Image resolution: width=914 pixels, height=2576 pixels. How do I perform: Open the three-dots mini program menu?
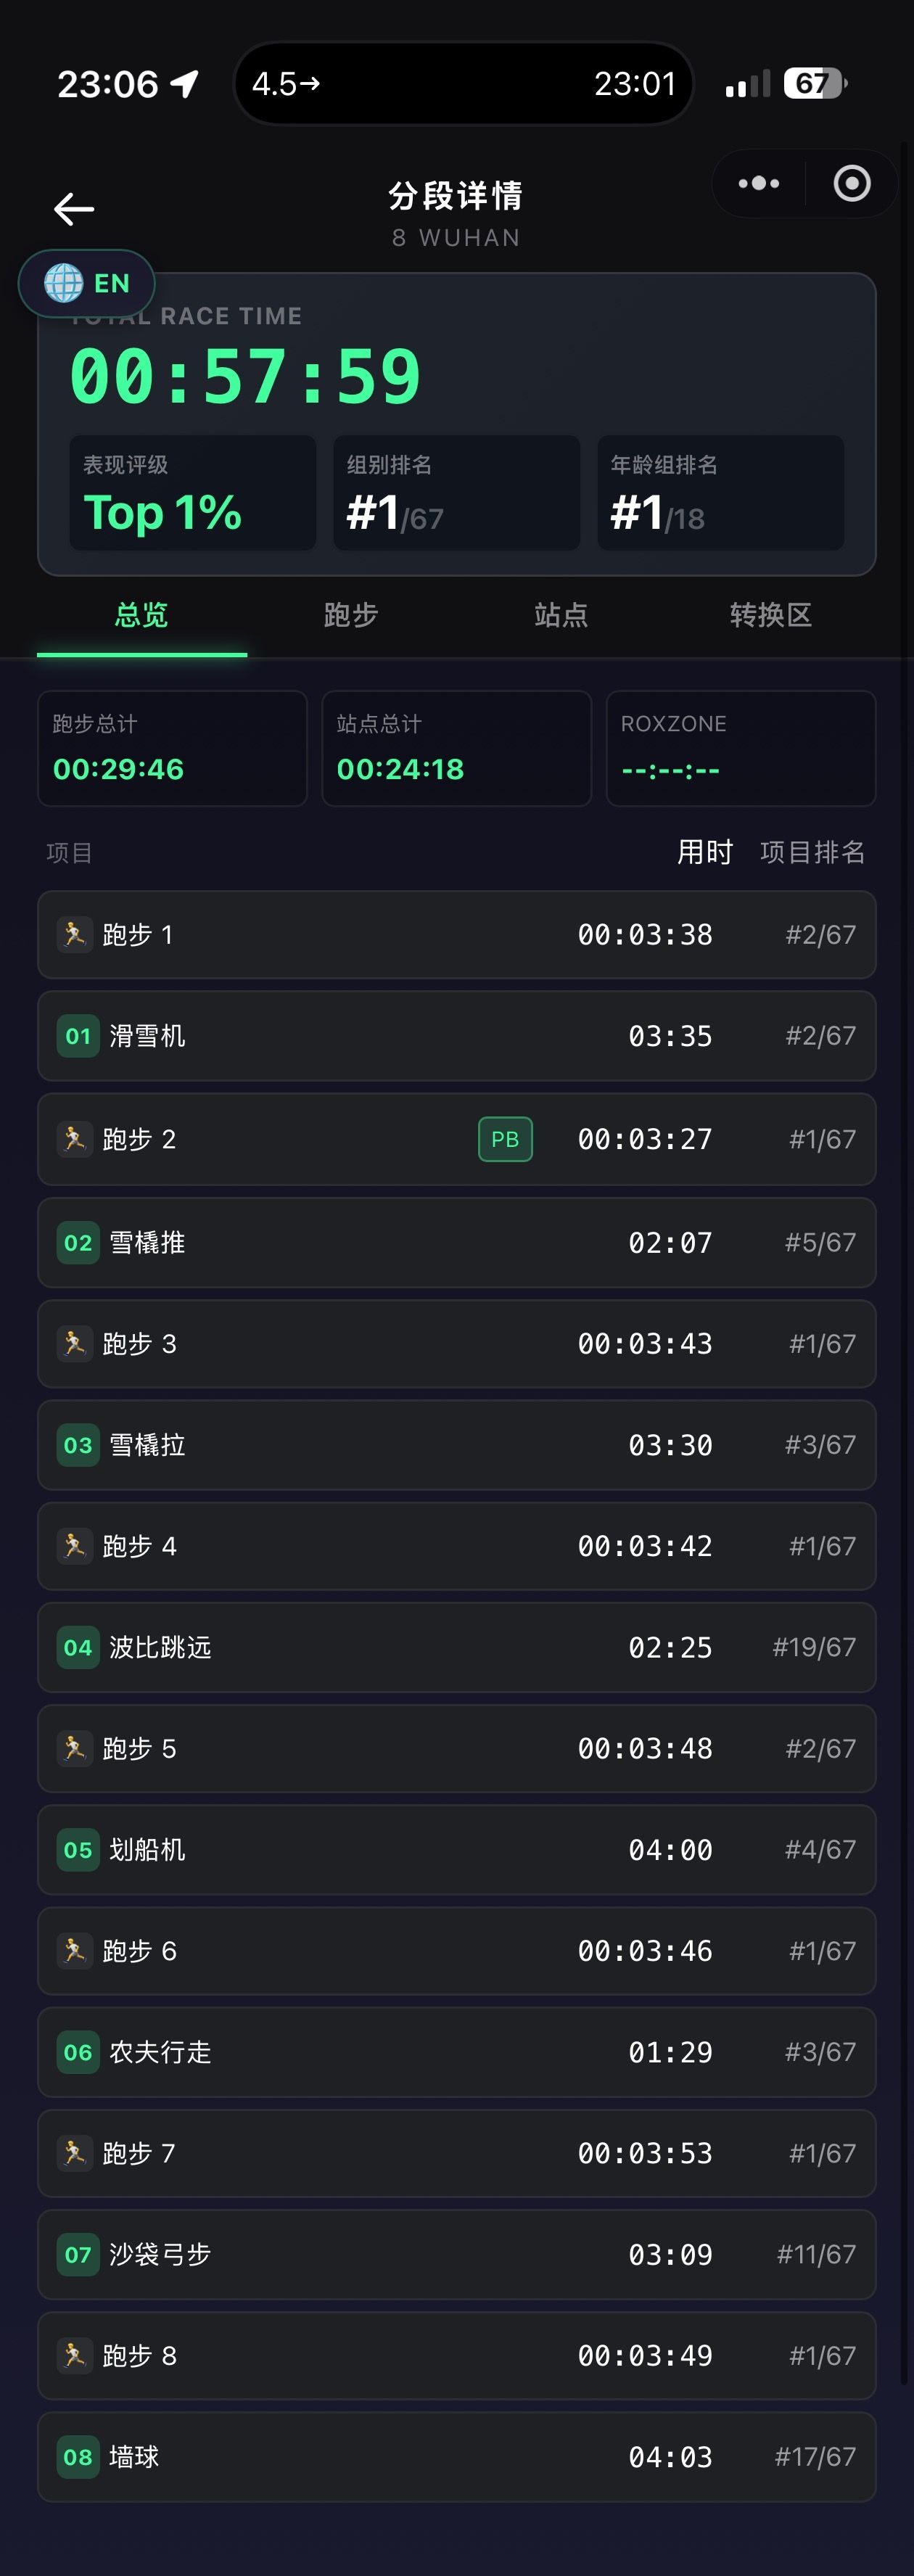(x=758, y=184)
